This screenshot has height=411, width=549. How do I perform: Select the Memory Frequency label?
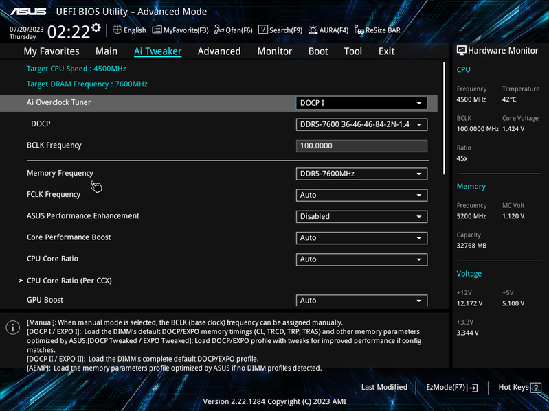click(x=60, y=173)
